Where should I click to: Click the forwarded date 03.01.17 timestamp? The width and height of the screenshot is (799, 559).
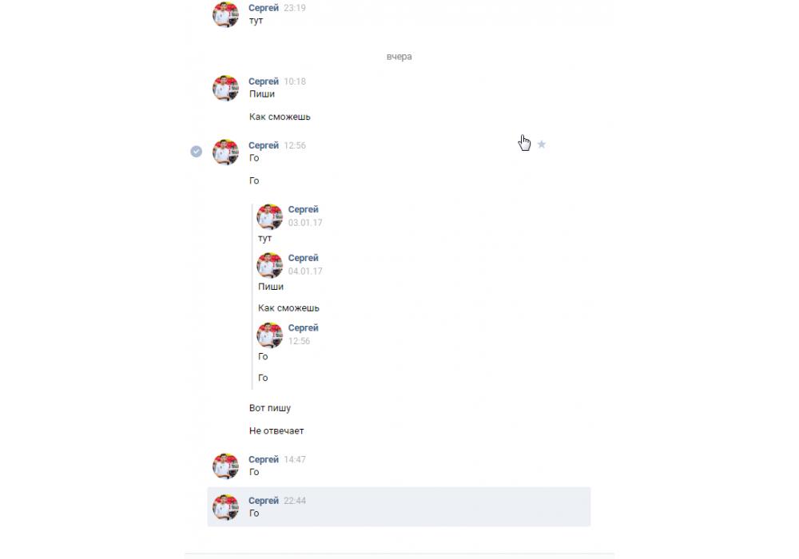tap(305, 223)
